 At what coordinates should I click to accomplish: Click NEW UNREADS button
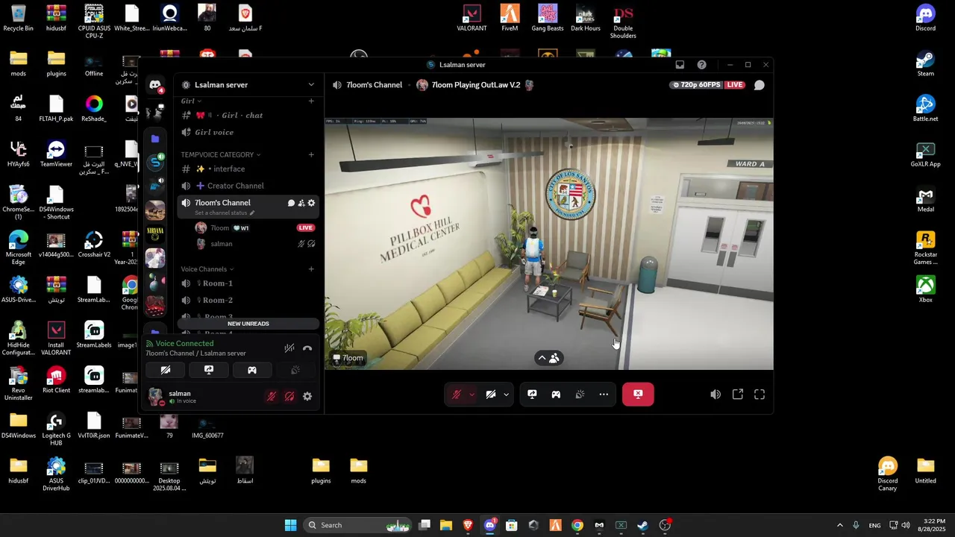pyautogui.click(x=248, y=324)
